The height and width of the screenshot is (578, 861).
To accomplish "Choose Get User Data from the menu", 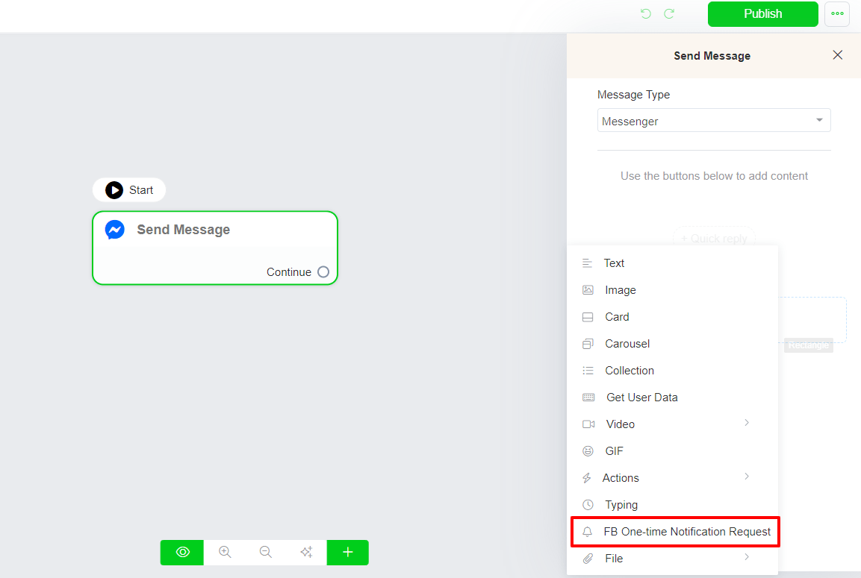I will [x=642, y=397].
